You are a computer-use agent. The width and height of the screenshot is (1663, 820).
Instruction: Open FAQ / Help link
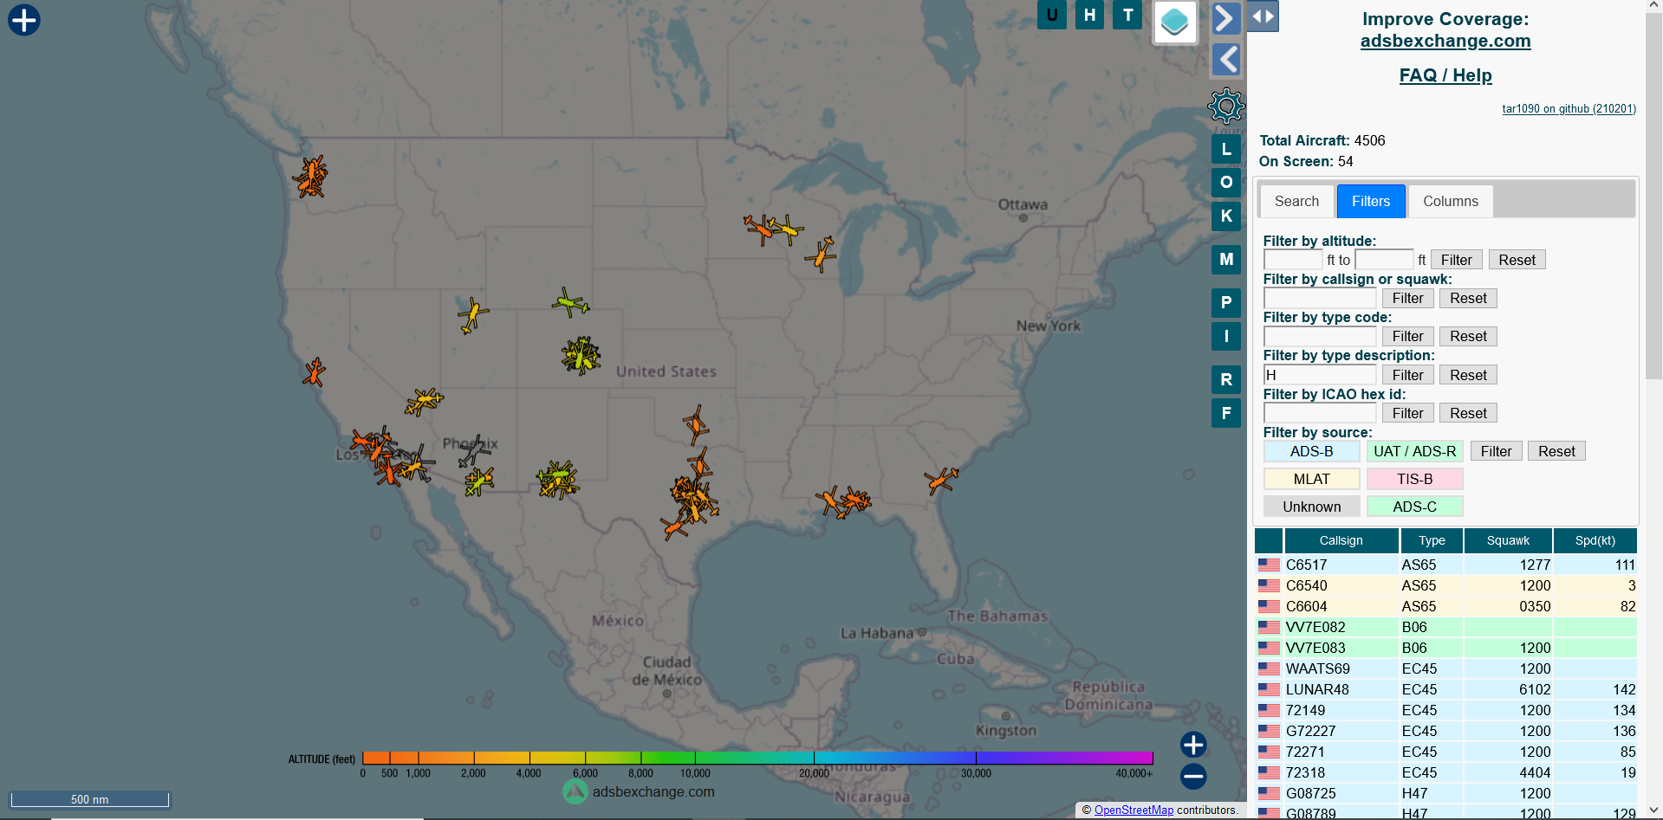1445,75
